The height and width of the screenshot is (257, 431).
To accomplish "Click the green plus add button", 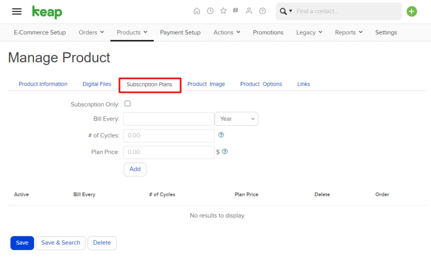I will tap(412, 11).
